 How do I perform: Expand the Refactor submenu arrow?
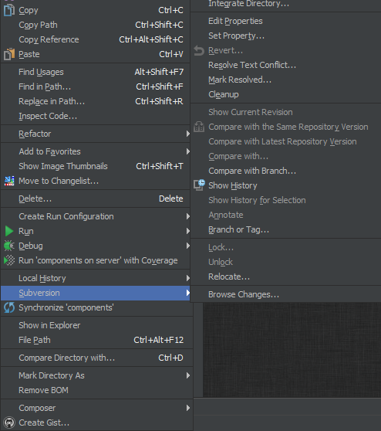click(x=187, y=134)
